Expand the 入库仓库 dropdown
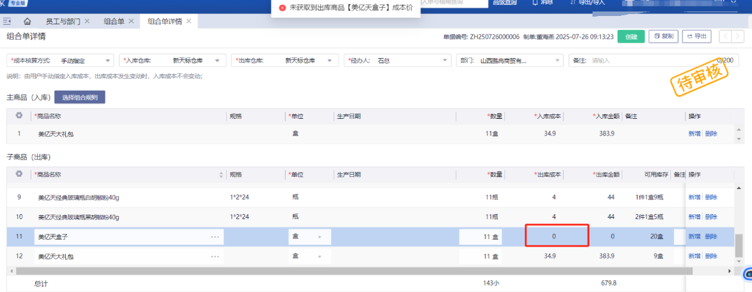Viewport: 752px width, 292px height. tap(220, 61)
